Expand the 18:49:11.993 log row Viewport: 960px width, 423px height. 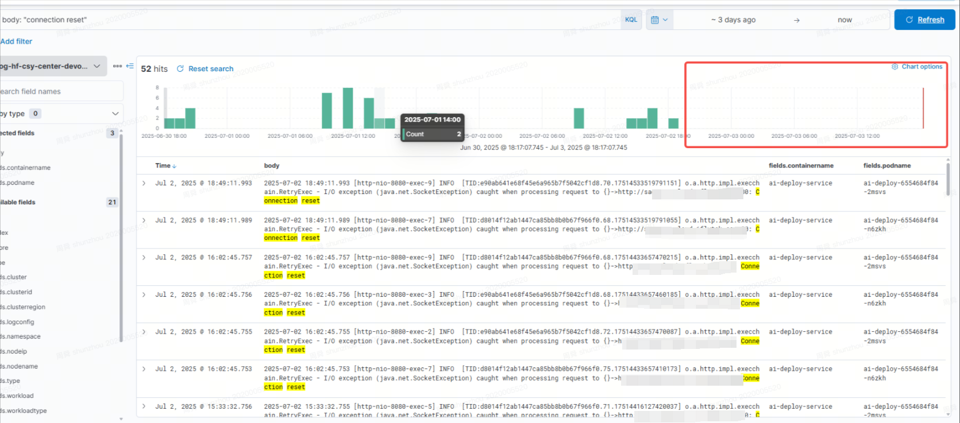[144, 184]
